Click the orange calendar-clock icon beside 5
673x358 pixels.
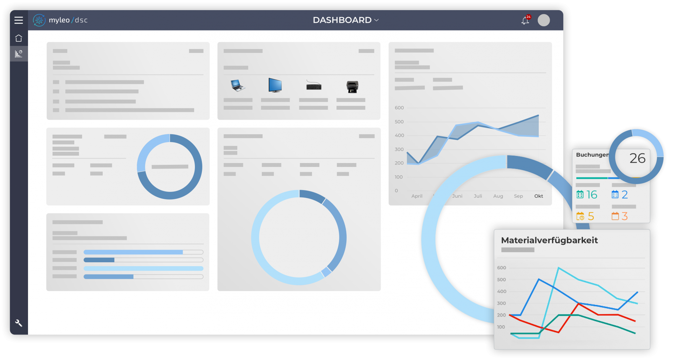(580, 216)
